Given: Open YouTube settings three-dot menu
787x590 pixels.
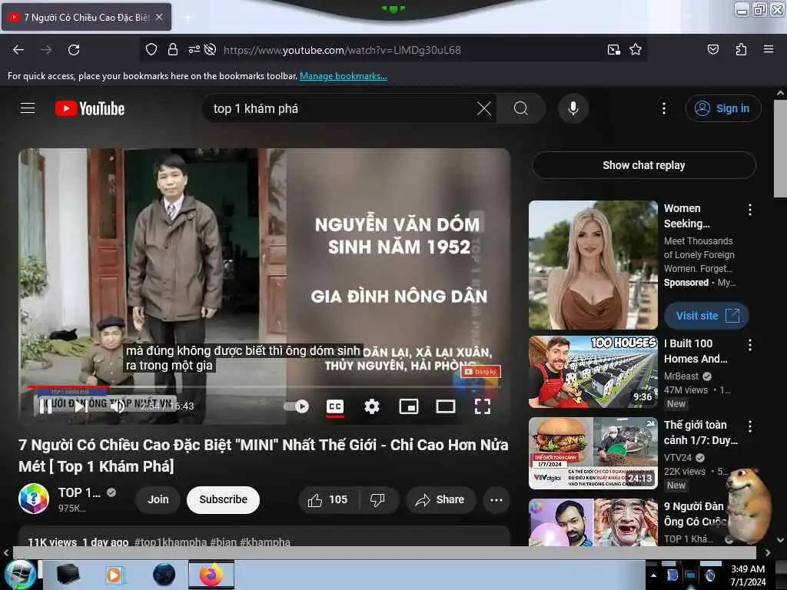Looking at the screenshot, I should [x=663, y=108].
